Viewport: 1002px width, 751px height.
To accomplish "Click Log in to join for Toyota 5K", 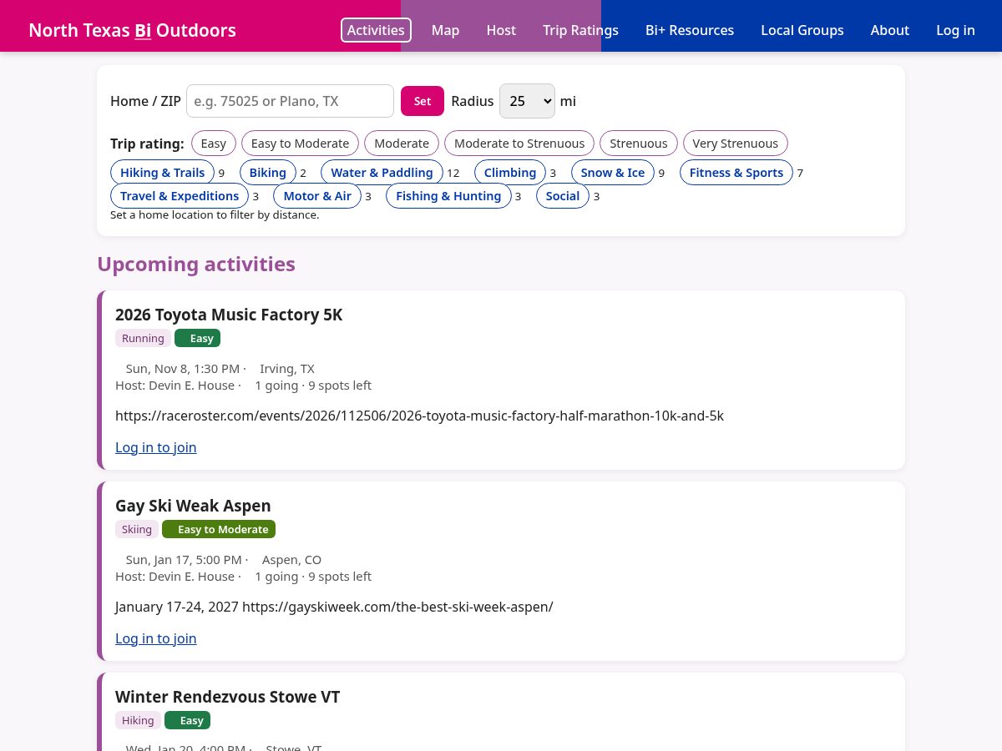I will [x=156, y=447].
